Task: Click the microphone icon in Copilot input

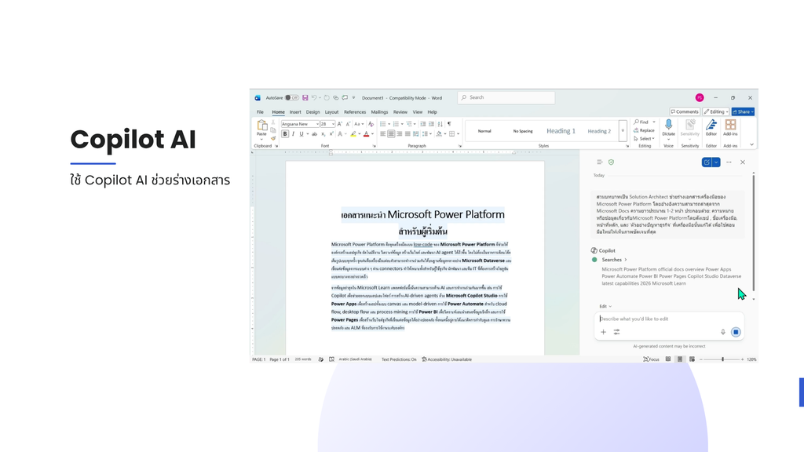Action: click(723, 332)
